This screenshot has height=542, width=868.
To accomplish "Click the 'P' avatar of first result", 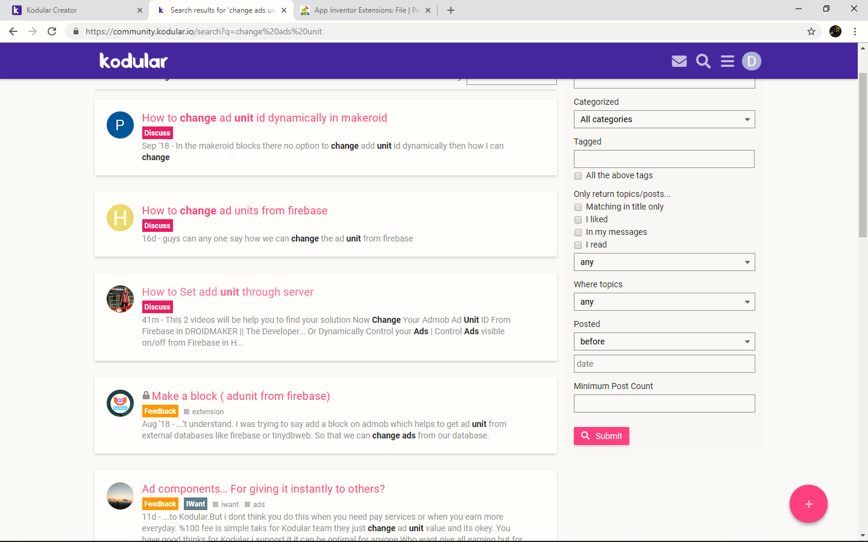I will click(120, 125).
